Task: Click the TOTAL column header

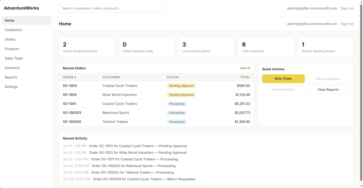Action: tap(245, 77)
